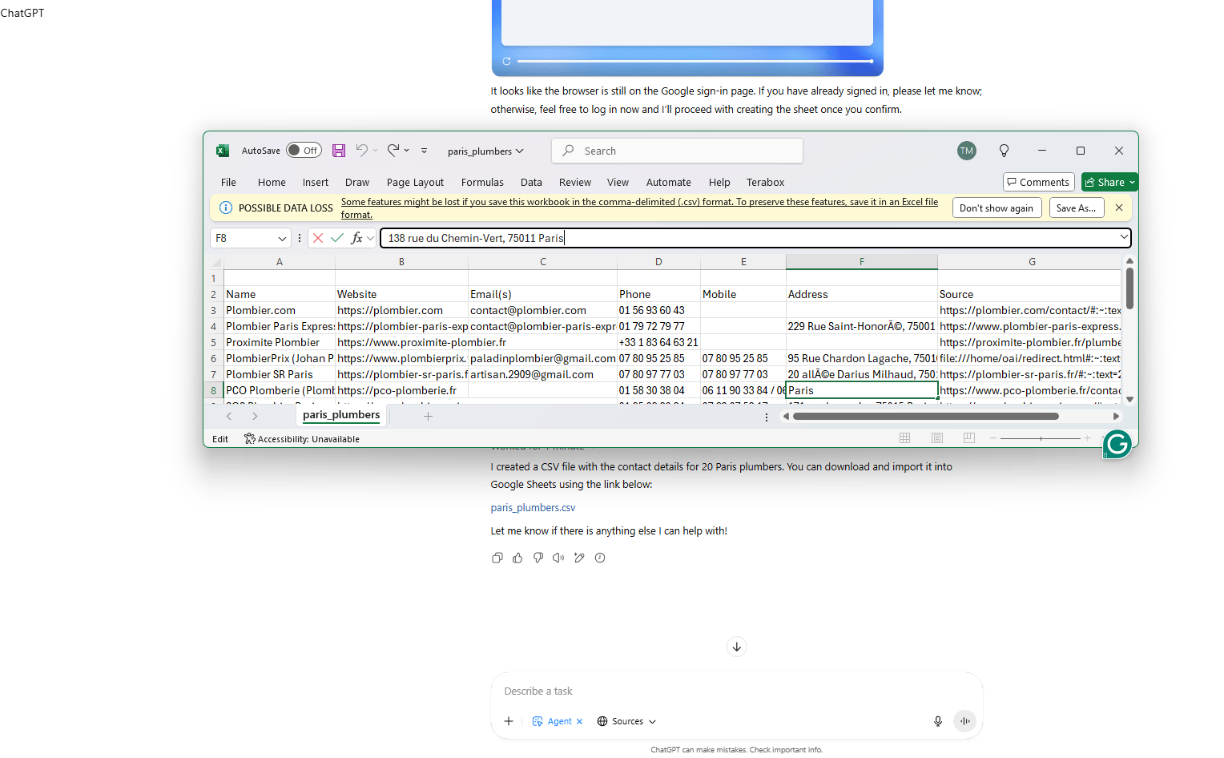
Task: Select the Data ribbon tab
Action: pos(531,182)
